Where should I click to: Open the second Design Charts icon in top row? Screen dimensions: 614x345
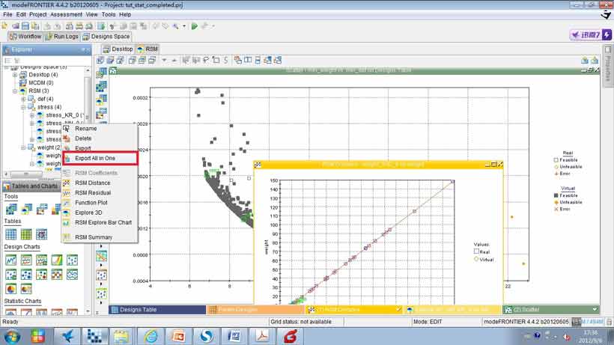26,260
